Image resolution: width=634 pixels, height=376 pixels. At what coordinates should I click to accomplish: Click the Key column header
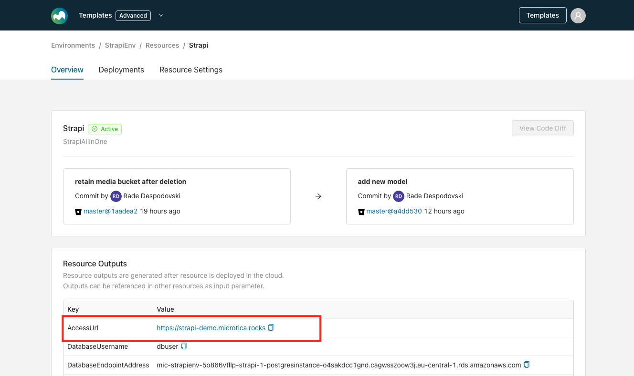click(73, 309)
